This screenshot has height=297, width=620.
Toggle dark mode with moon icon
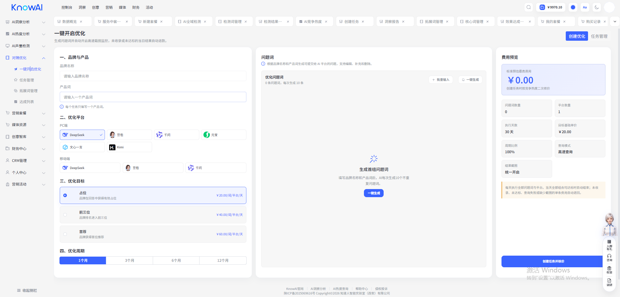[597, 7]
